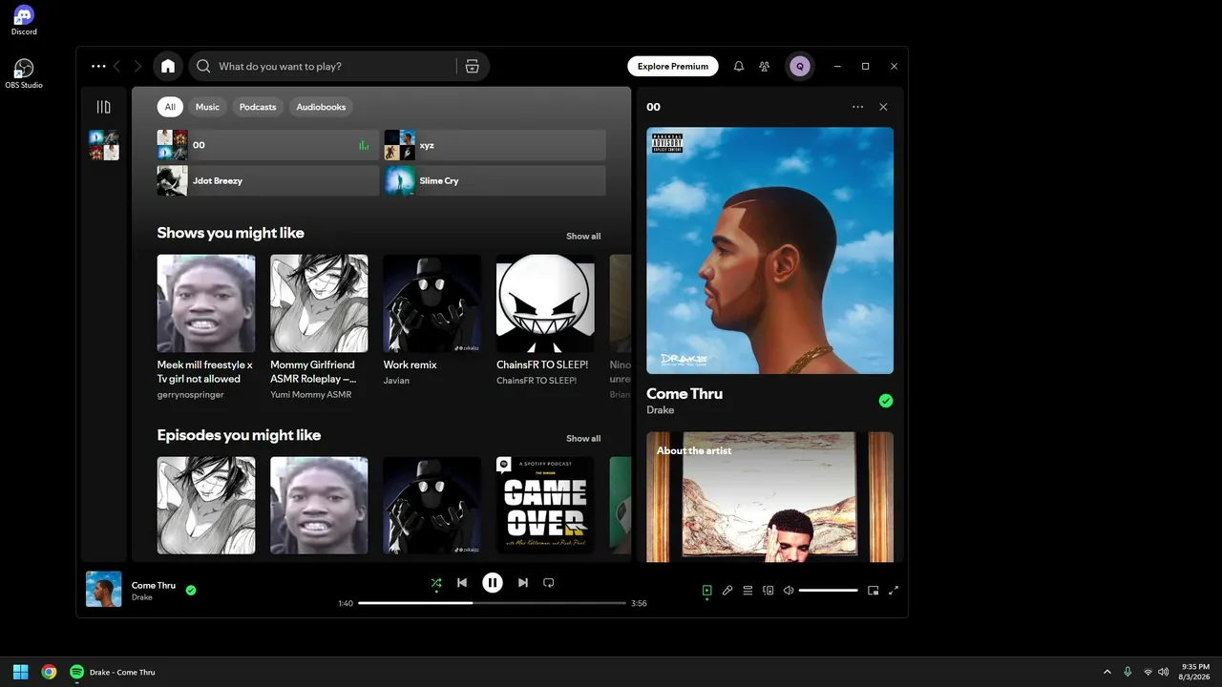This screenshot has width=1222, height=687.
Task: Open the 'Episodes you might like' heading
Action: (239, 435)
